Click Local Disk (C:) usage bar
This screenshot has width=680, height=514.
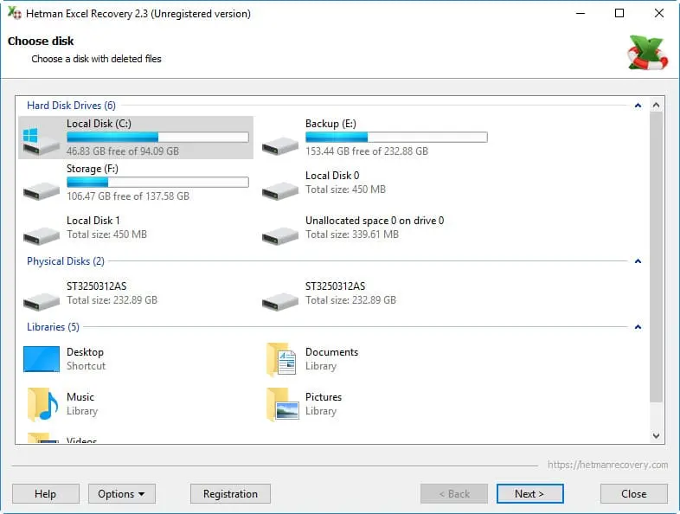tap(157, 138)
